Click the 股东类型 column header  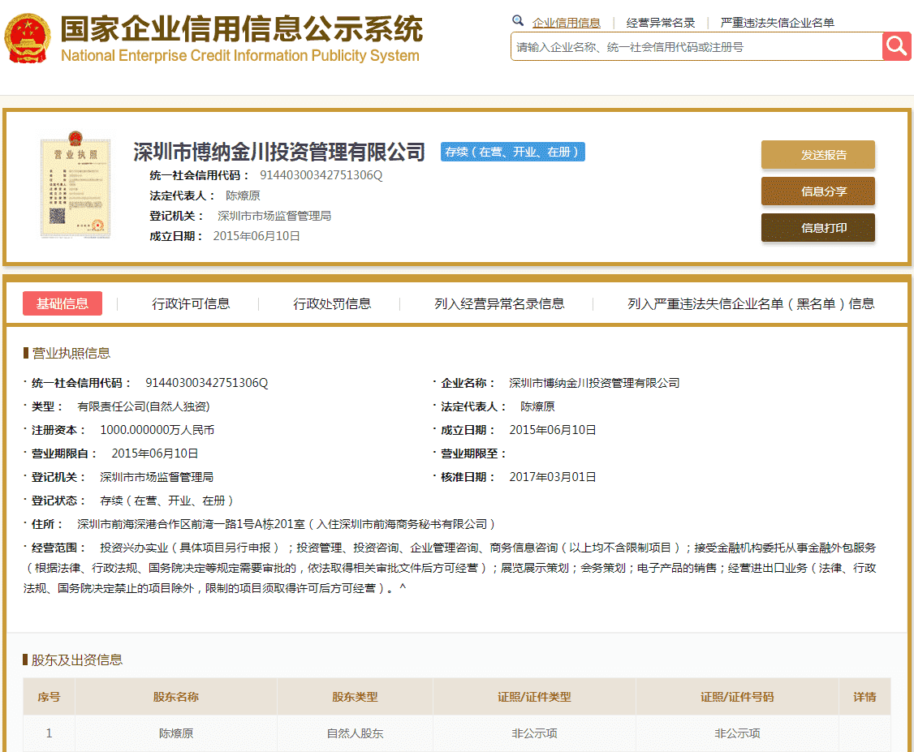click(x=355, y=697)
